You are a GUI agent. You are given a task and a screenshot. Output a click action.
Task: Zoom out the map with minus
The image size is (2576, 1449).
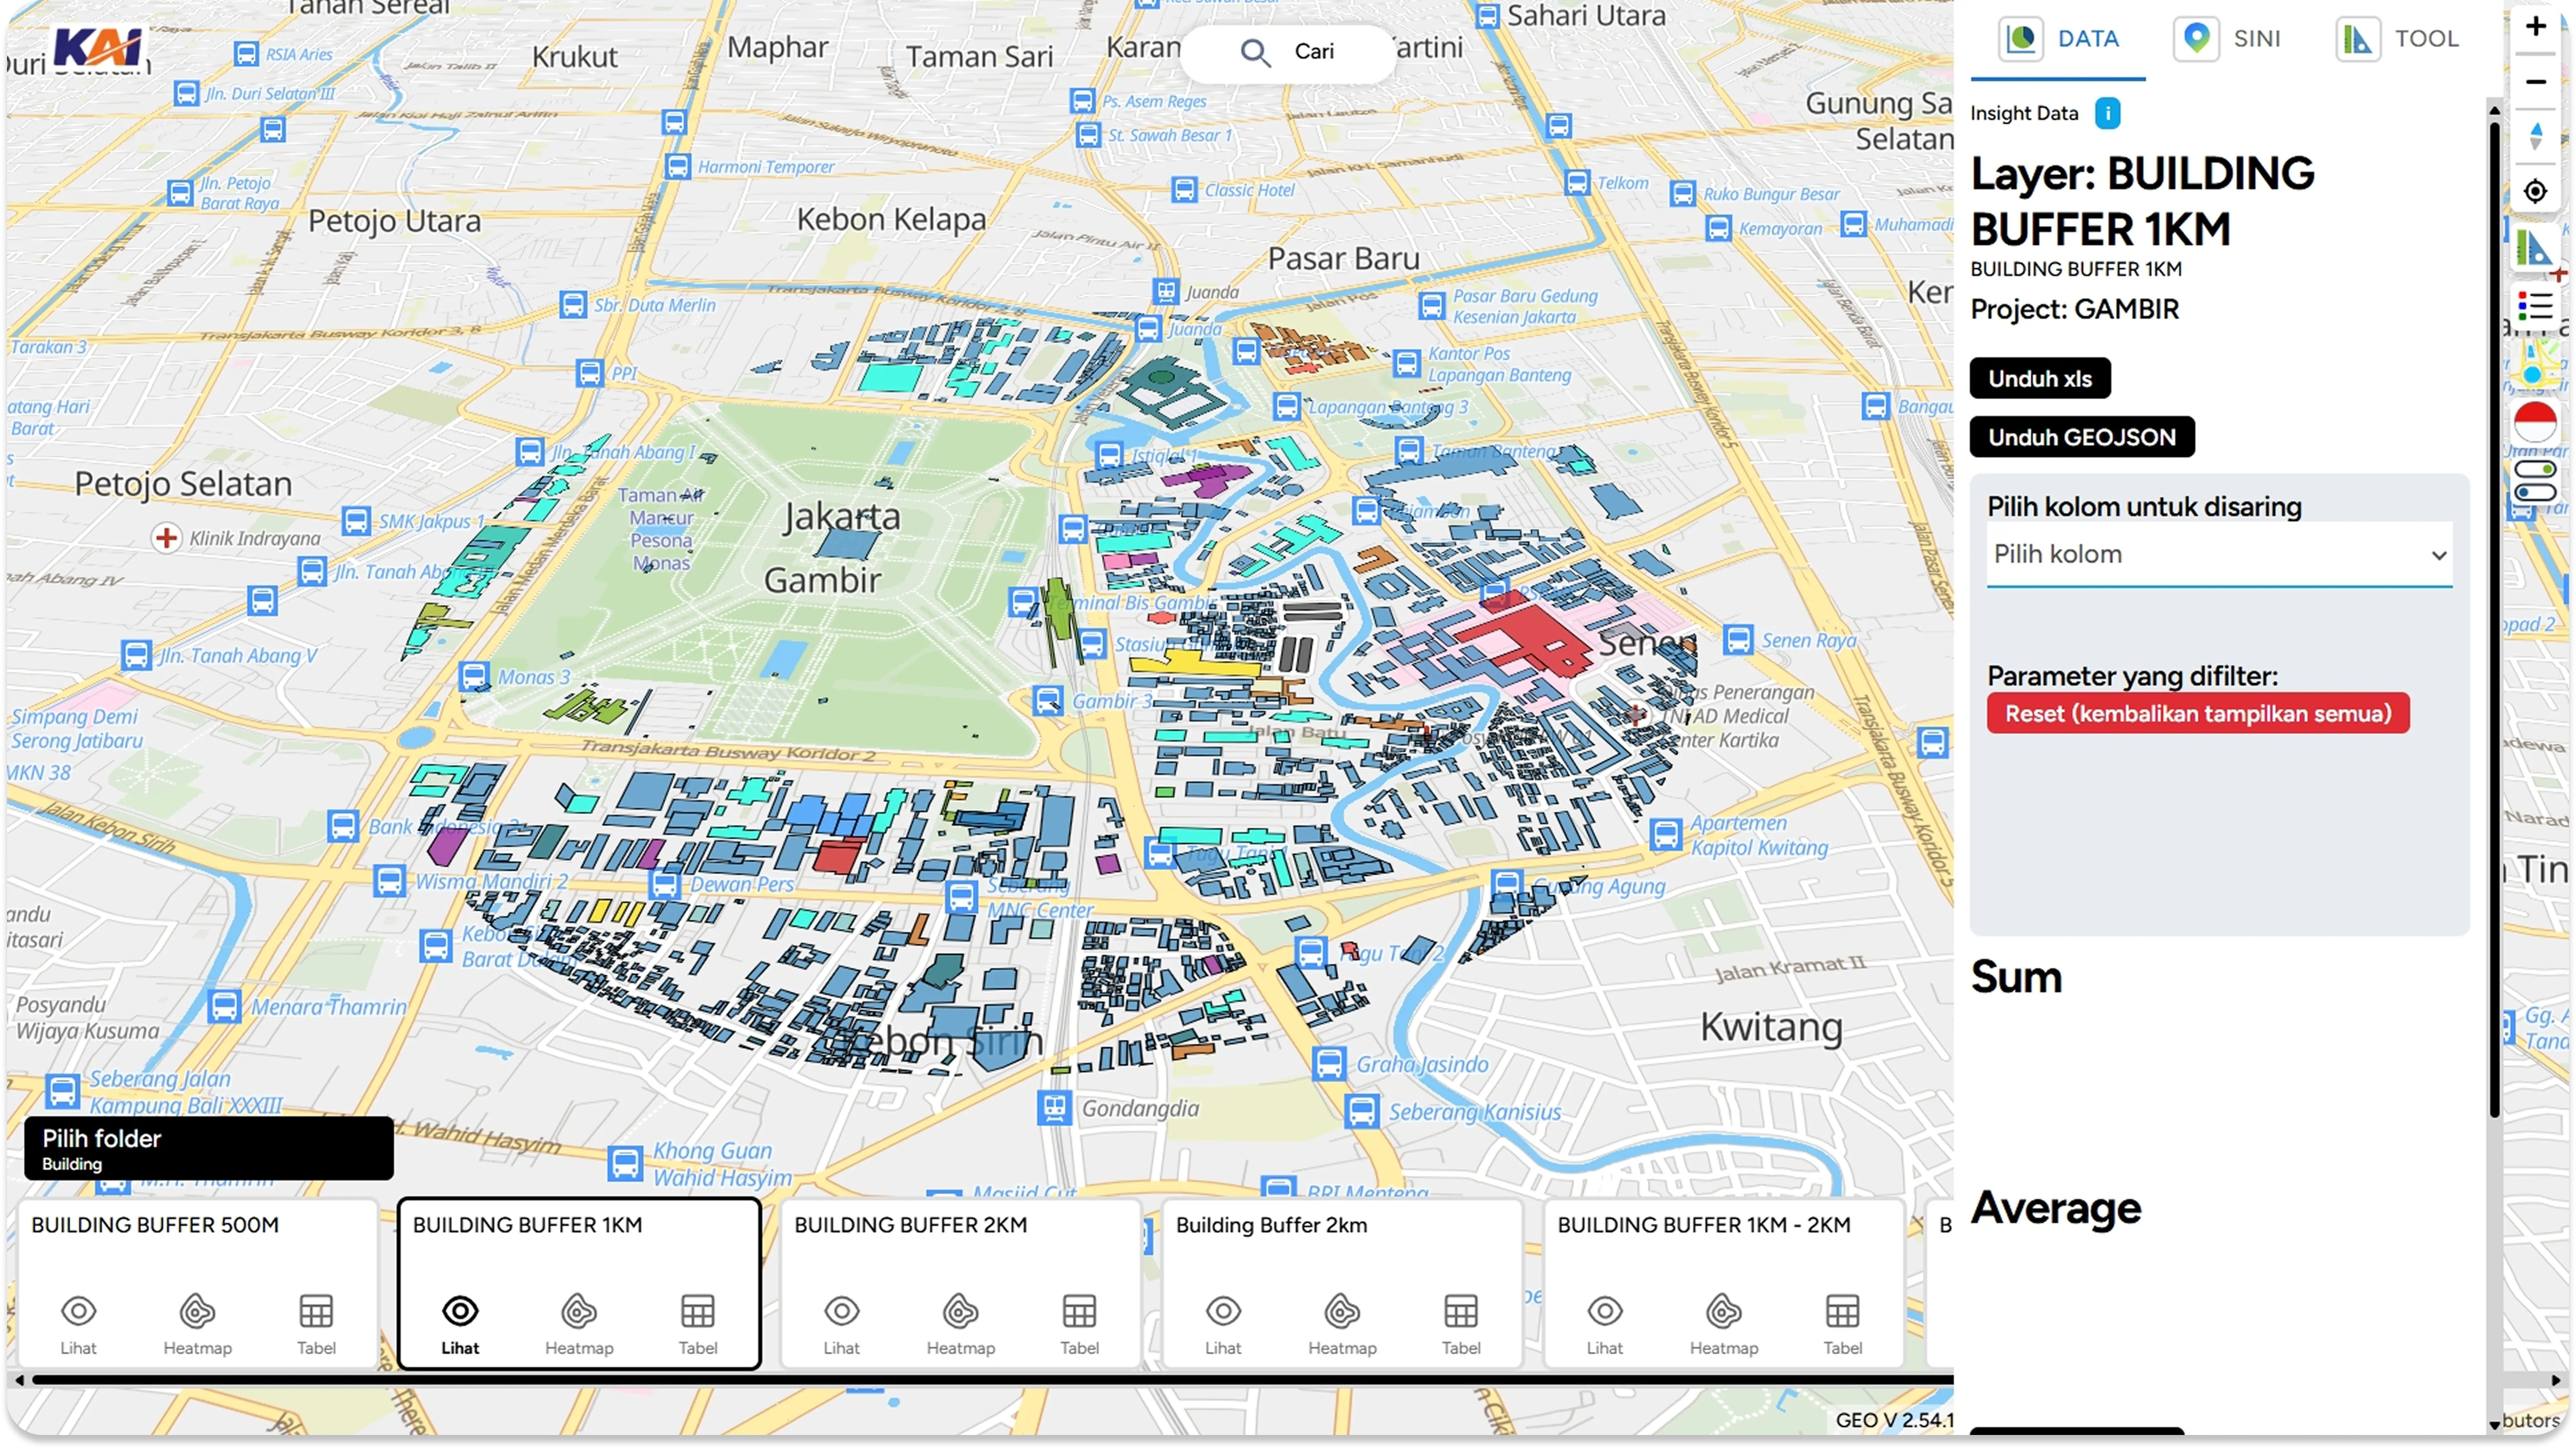point(2536,81)
